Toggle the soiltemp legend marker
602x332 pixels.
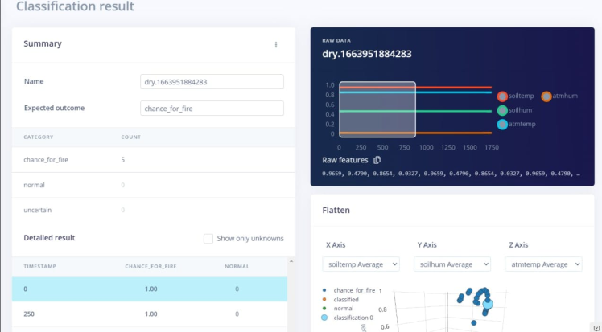pyautogui.click(x=502, y=96)
